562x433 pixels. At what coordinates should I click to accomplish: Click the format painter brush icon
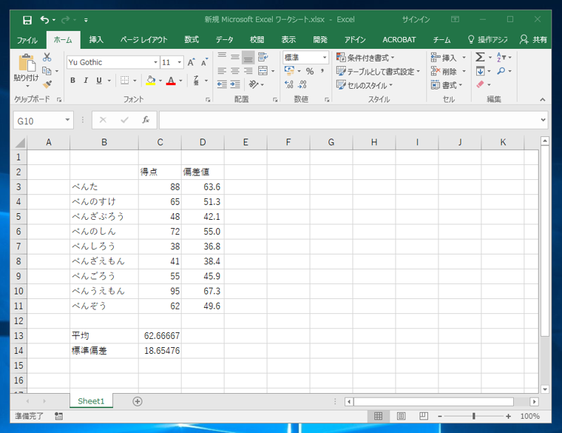click(47, 84)
